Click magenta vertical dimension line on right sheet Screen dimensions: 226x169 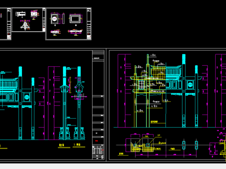point(118,91)
